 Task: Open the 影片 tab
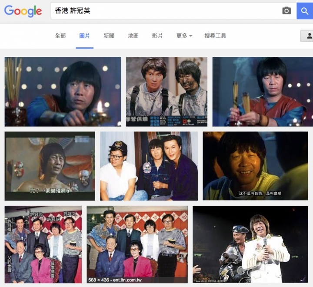(x=157, y=36)
